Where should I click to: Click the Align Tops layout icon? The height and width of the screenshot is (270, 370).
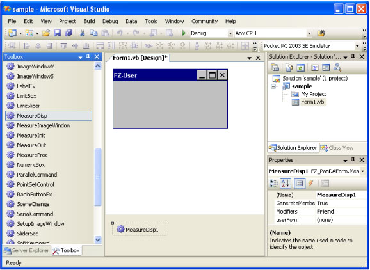63,46
